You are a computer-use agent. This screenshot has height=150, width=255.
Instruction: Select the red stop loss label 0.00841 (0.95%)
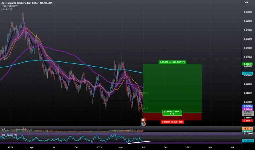[x=172, y=122]
